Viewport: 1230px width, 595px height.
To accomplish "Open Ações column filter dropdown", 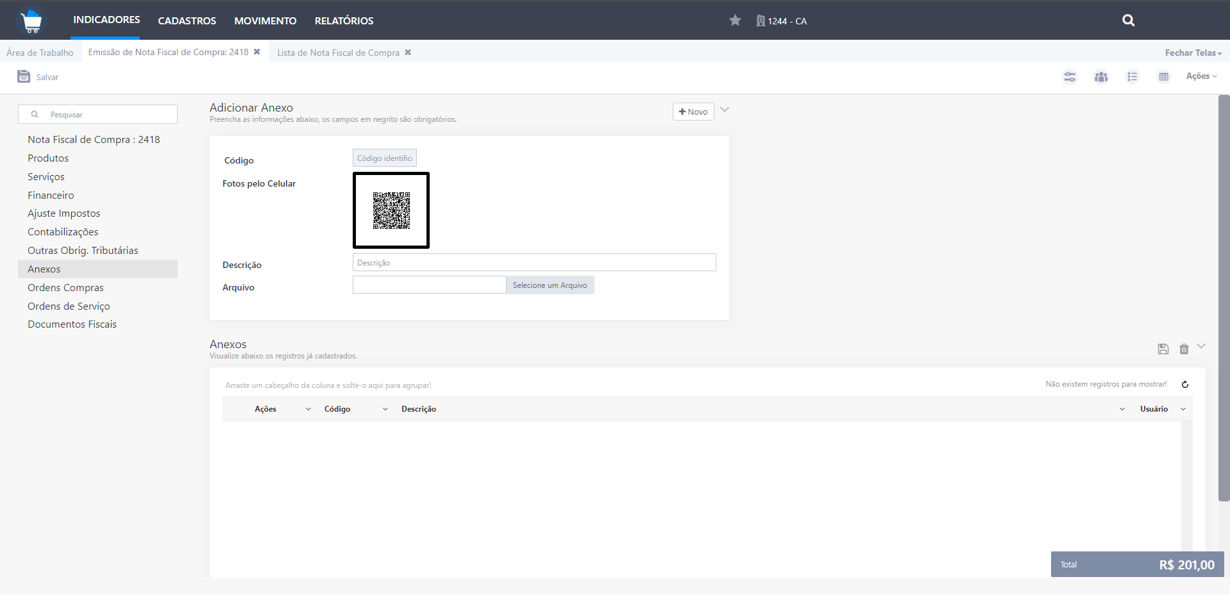I will (x=308, y=409).
